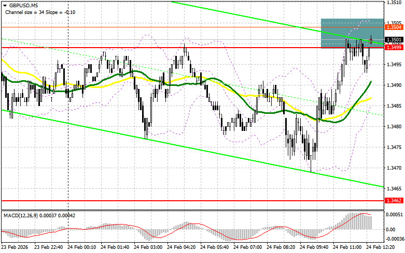
Task: Select the teal shaded rectangle zone
Action: 352,34
